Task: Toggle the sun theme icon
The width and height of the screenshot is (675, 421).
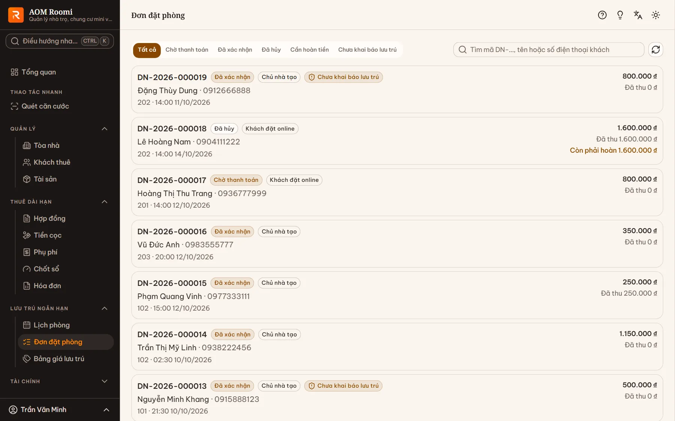Action: (656, 15)
